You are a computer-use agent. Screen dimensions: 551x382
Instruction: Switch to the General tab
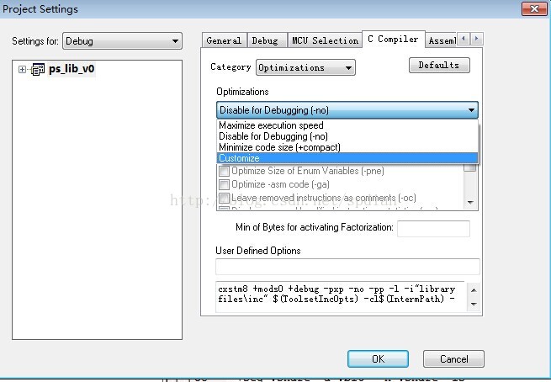click(x=225, y=40)
